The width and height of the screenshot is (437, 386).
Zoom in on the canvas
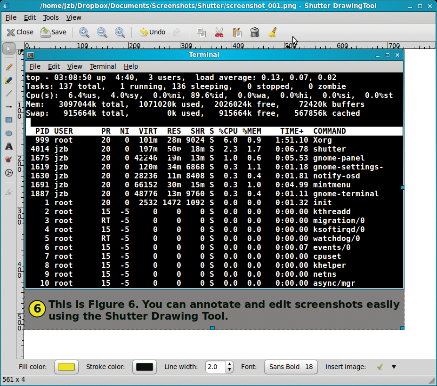click(84, 32)
